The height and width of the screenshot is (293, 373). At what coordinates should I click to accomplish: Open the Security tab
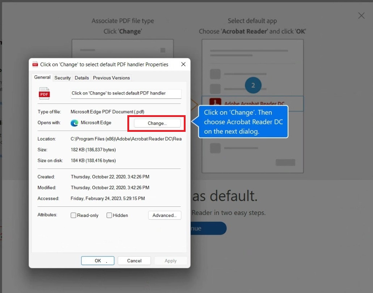pos(62,78)
